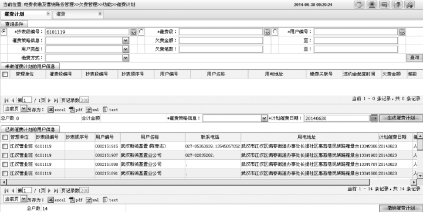Viewport: 423px width, 212px height.
Task: Open the help question-mark icon in top toolbar
Action: pos(397,5)
